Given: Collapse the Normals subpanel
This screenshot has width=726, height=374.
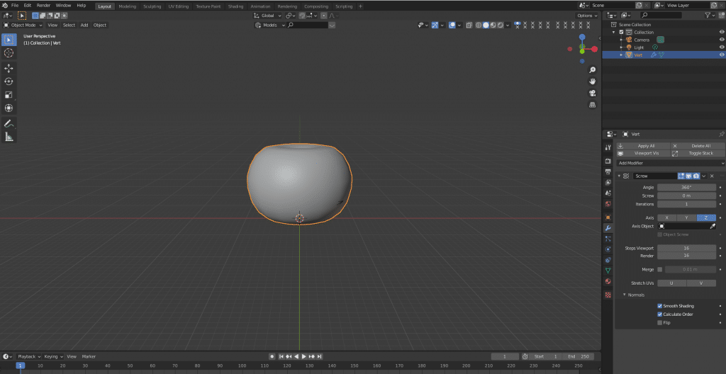Looking at the screenshot, I should coord(624,295).
